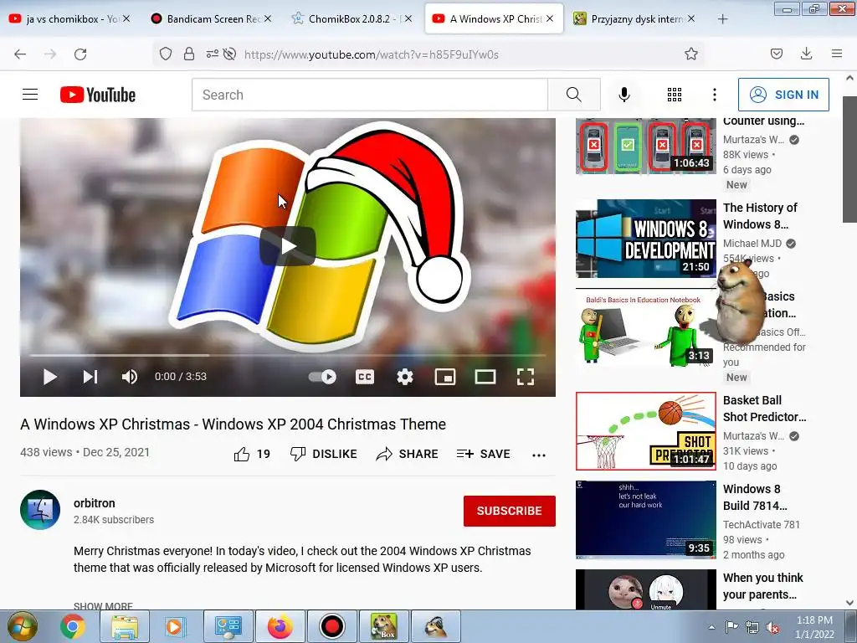Open the site permissions icon in address bar
The width and height of the screenshot is (857, 643).
tap(212, 54)
